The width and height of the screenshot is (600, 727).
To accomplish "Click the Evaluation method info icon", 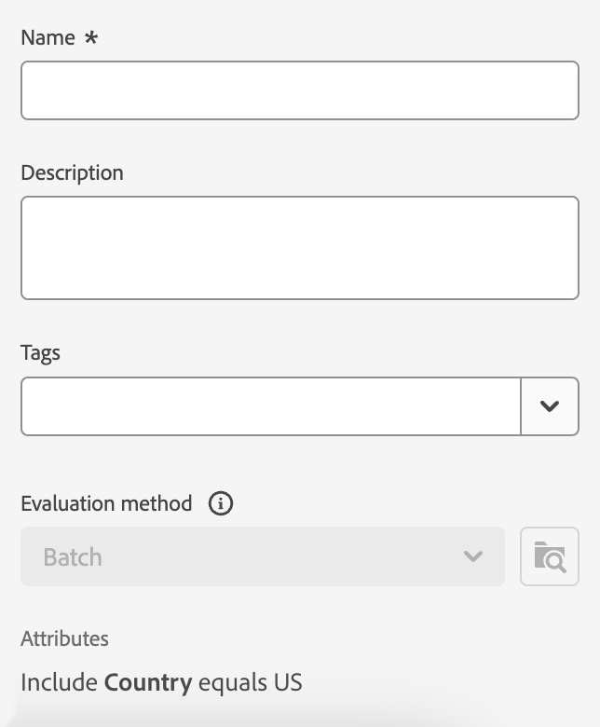I will pyautogui.click(x=221, y=504).
